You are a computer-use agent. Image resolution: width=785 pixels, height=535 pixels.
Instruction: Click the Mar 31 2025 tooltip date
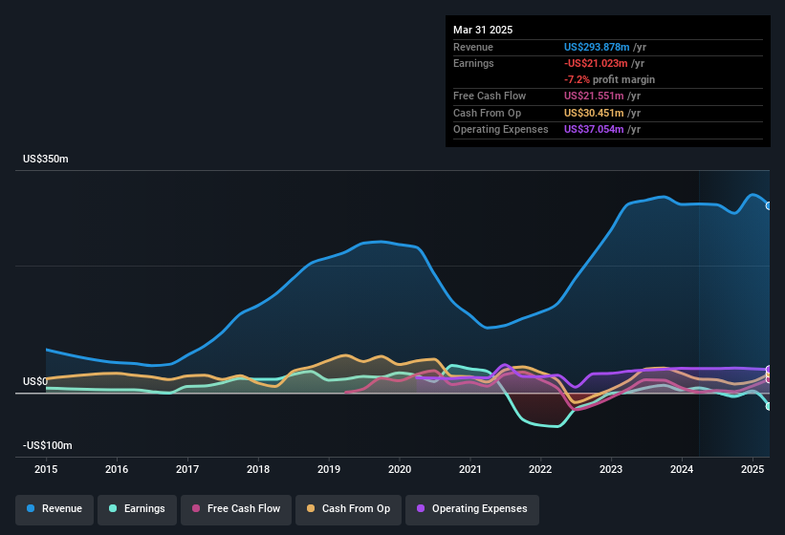pos(483,30)
